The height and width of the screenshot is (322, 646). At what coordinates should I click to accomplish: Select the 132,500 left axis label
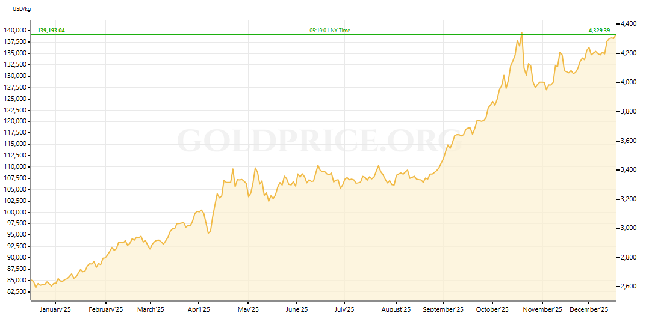15,64
